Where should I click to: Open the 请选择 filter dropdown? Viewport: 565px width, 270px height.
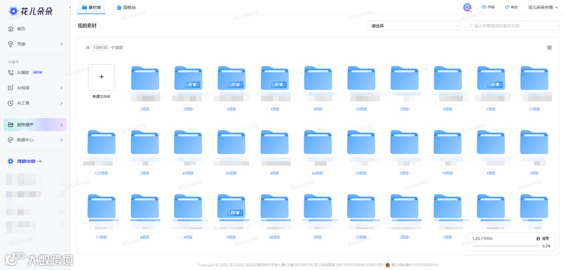click(x=415, y=26)
